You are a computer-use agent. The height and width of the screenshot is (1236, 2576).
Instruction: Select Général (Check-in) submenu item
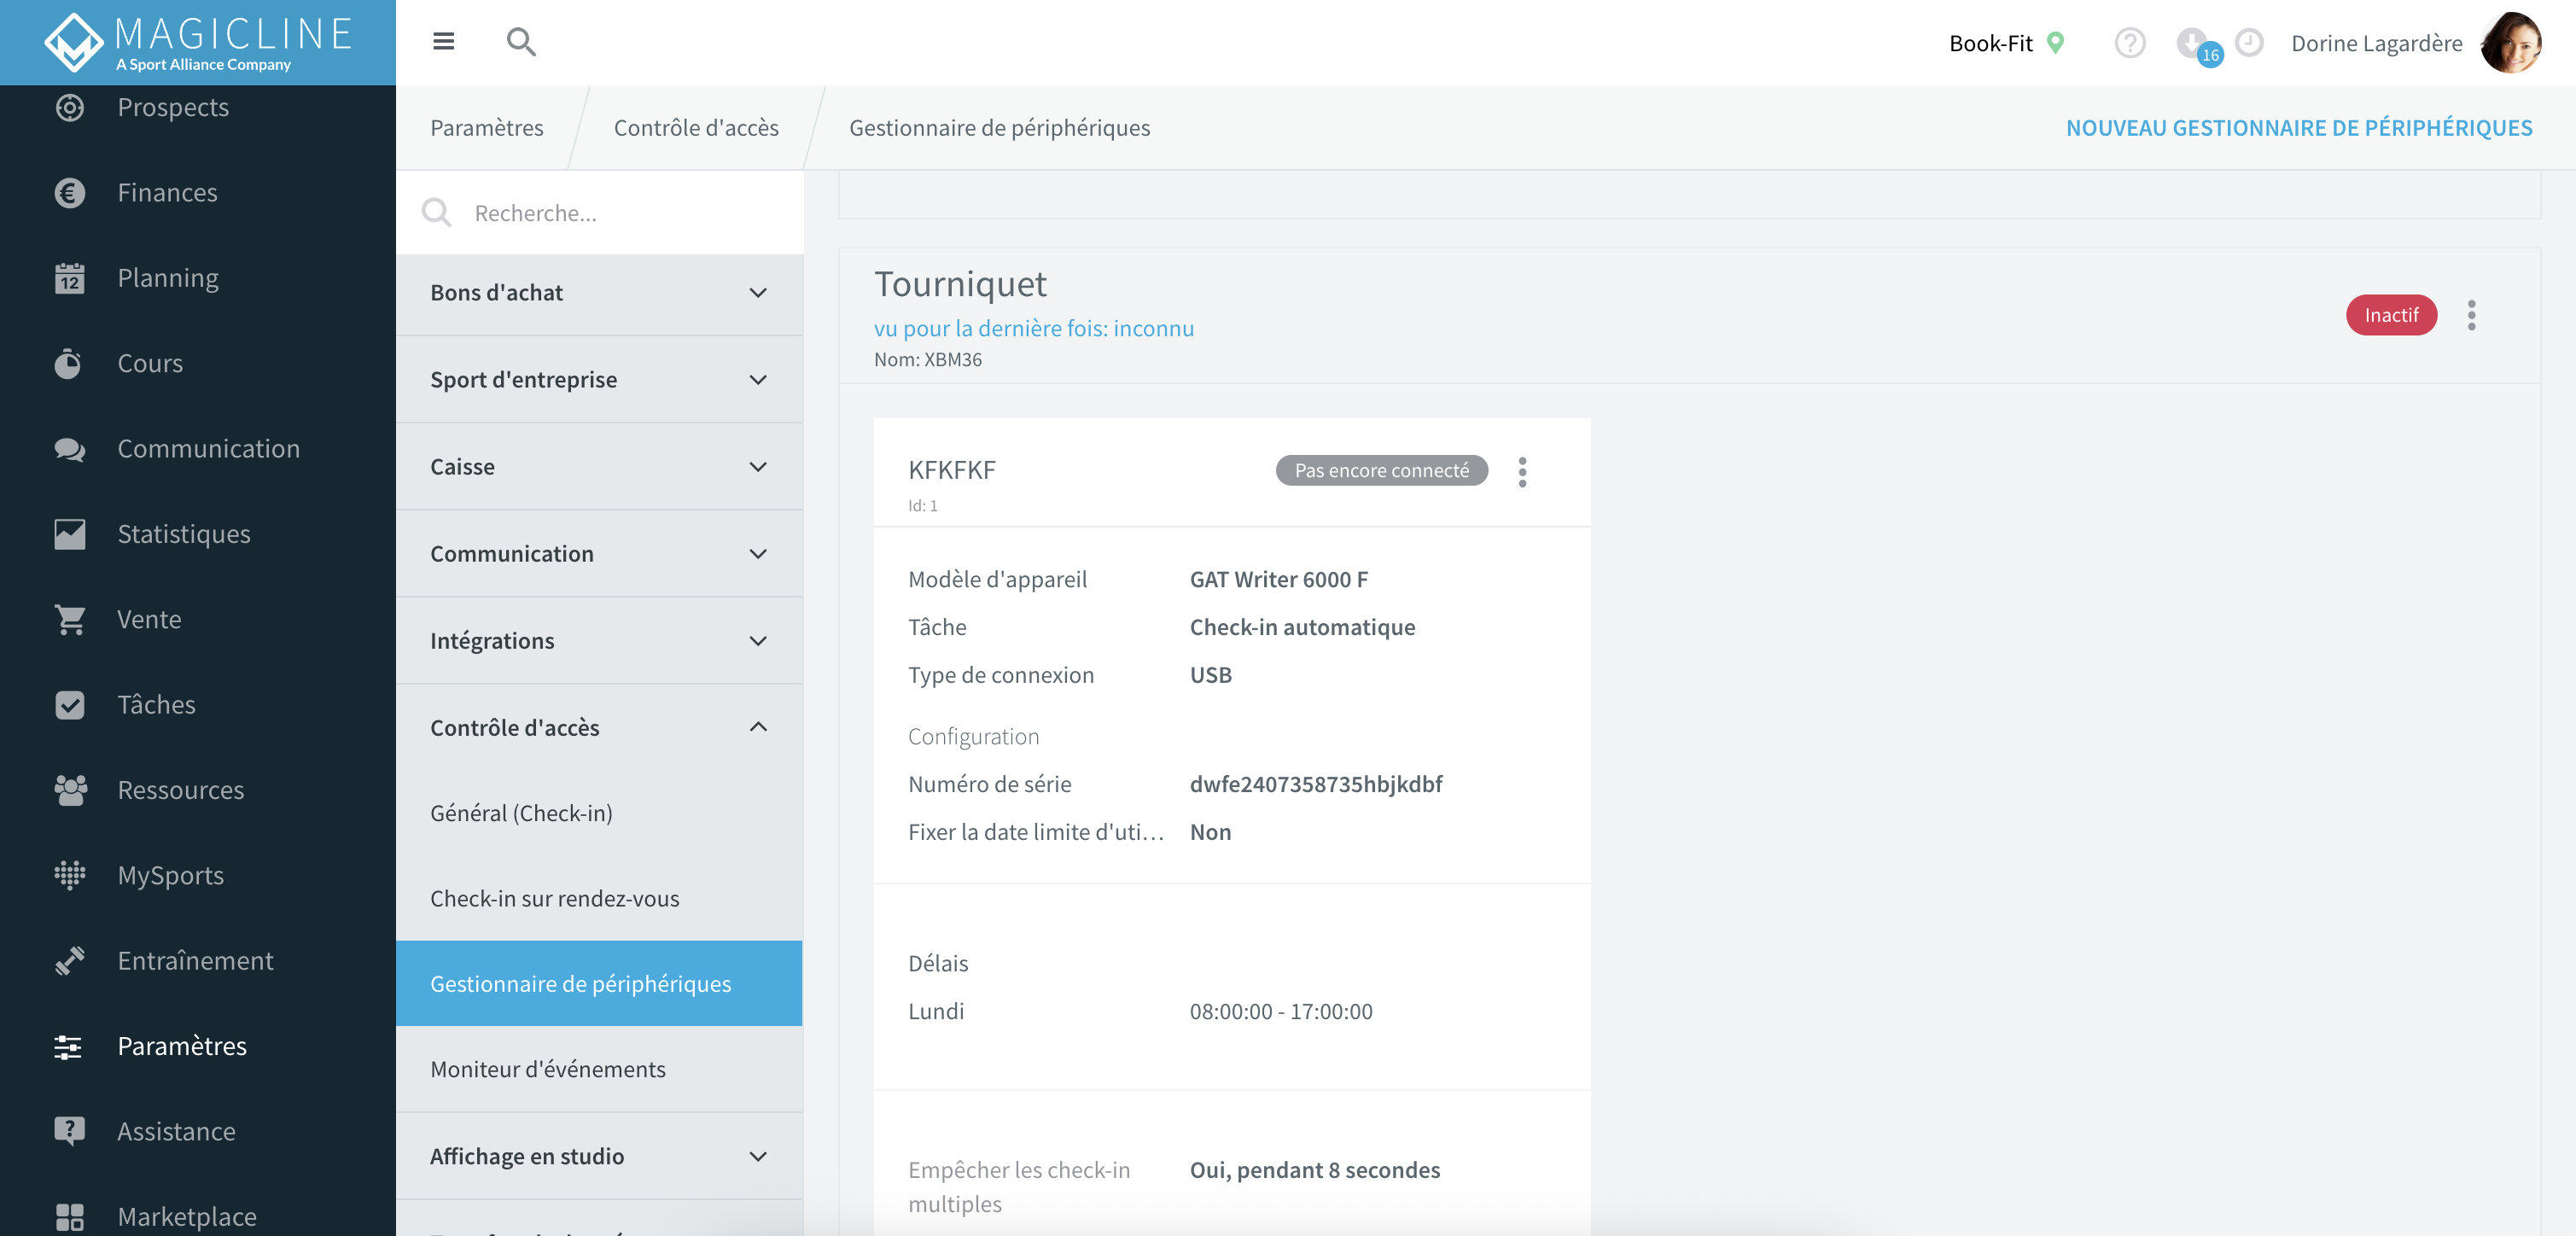point(599,813)
